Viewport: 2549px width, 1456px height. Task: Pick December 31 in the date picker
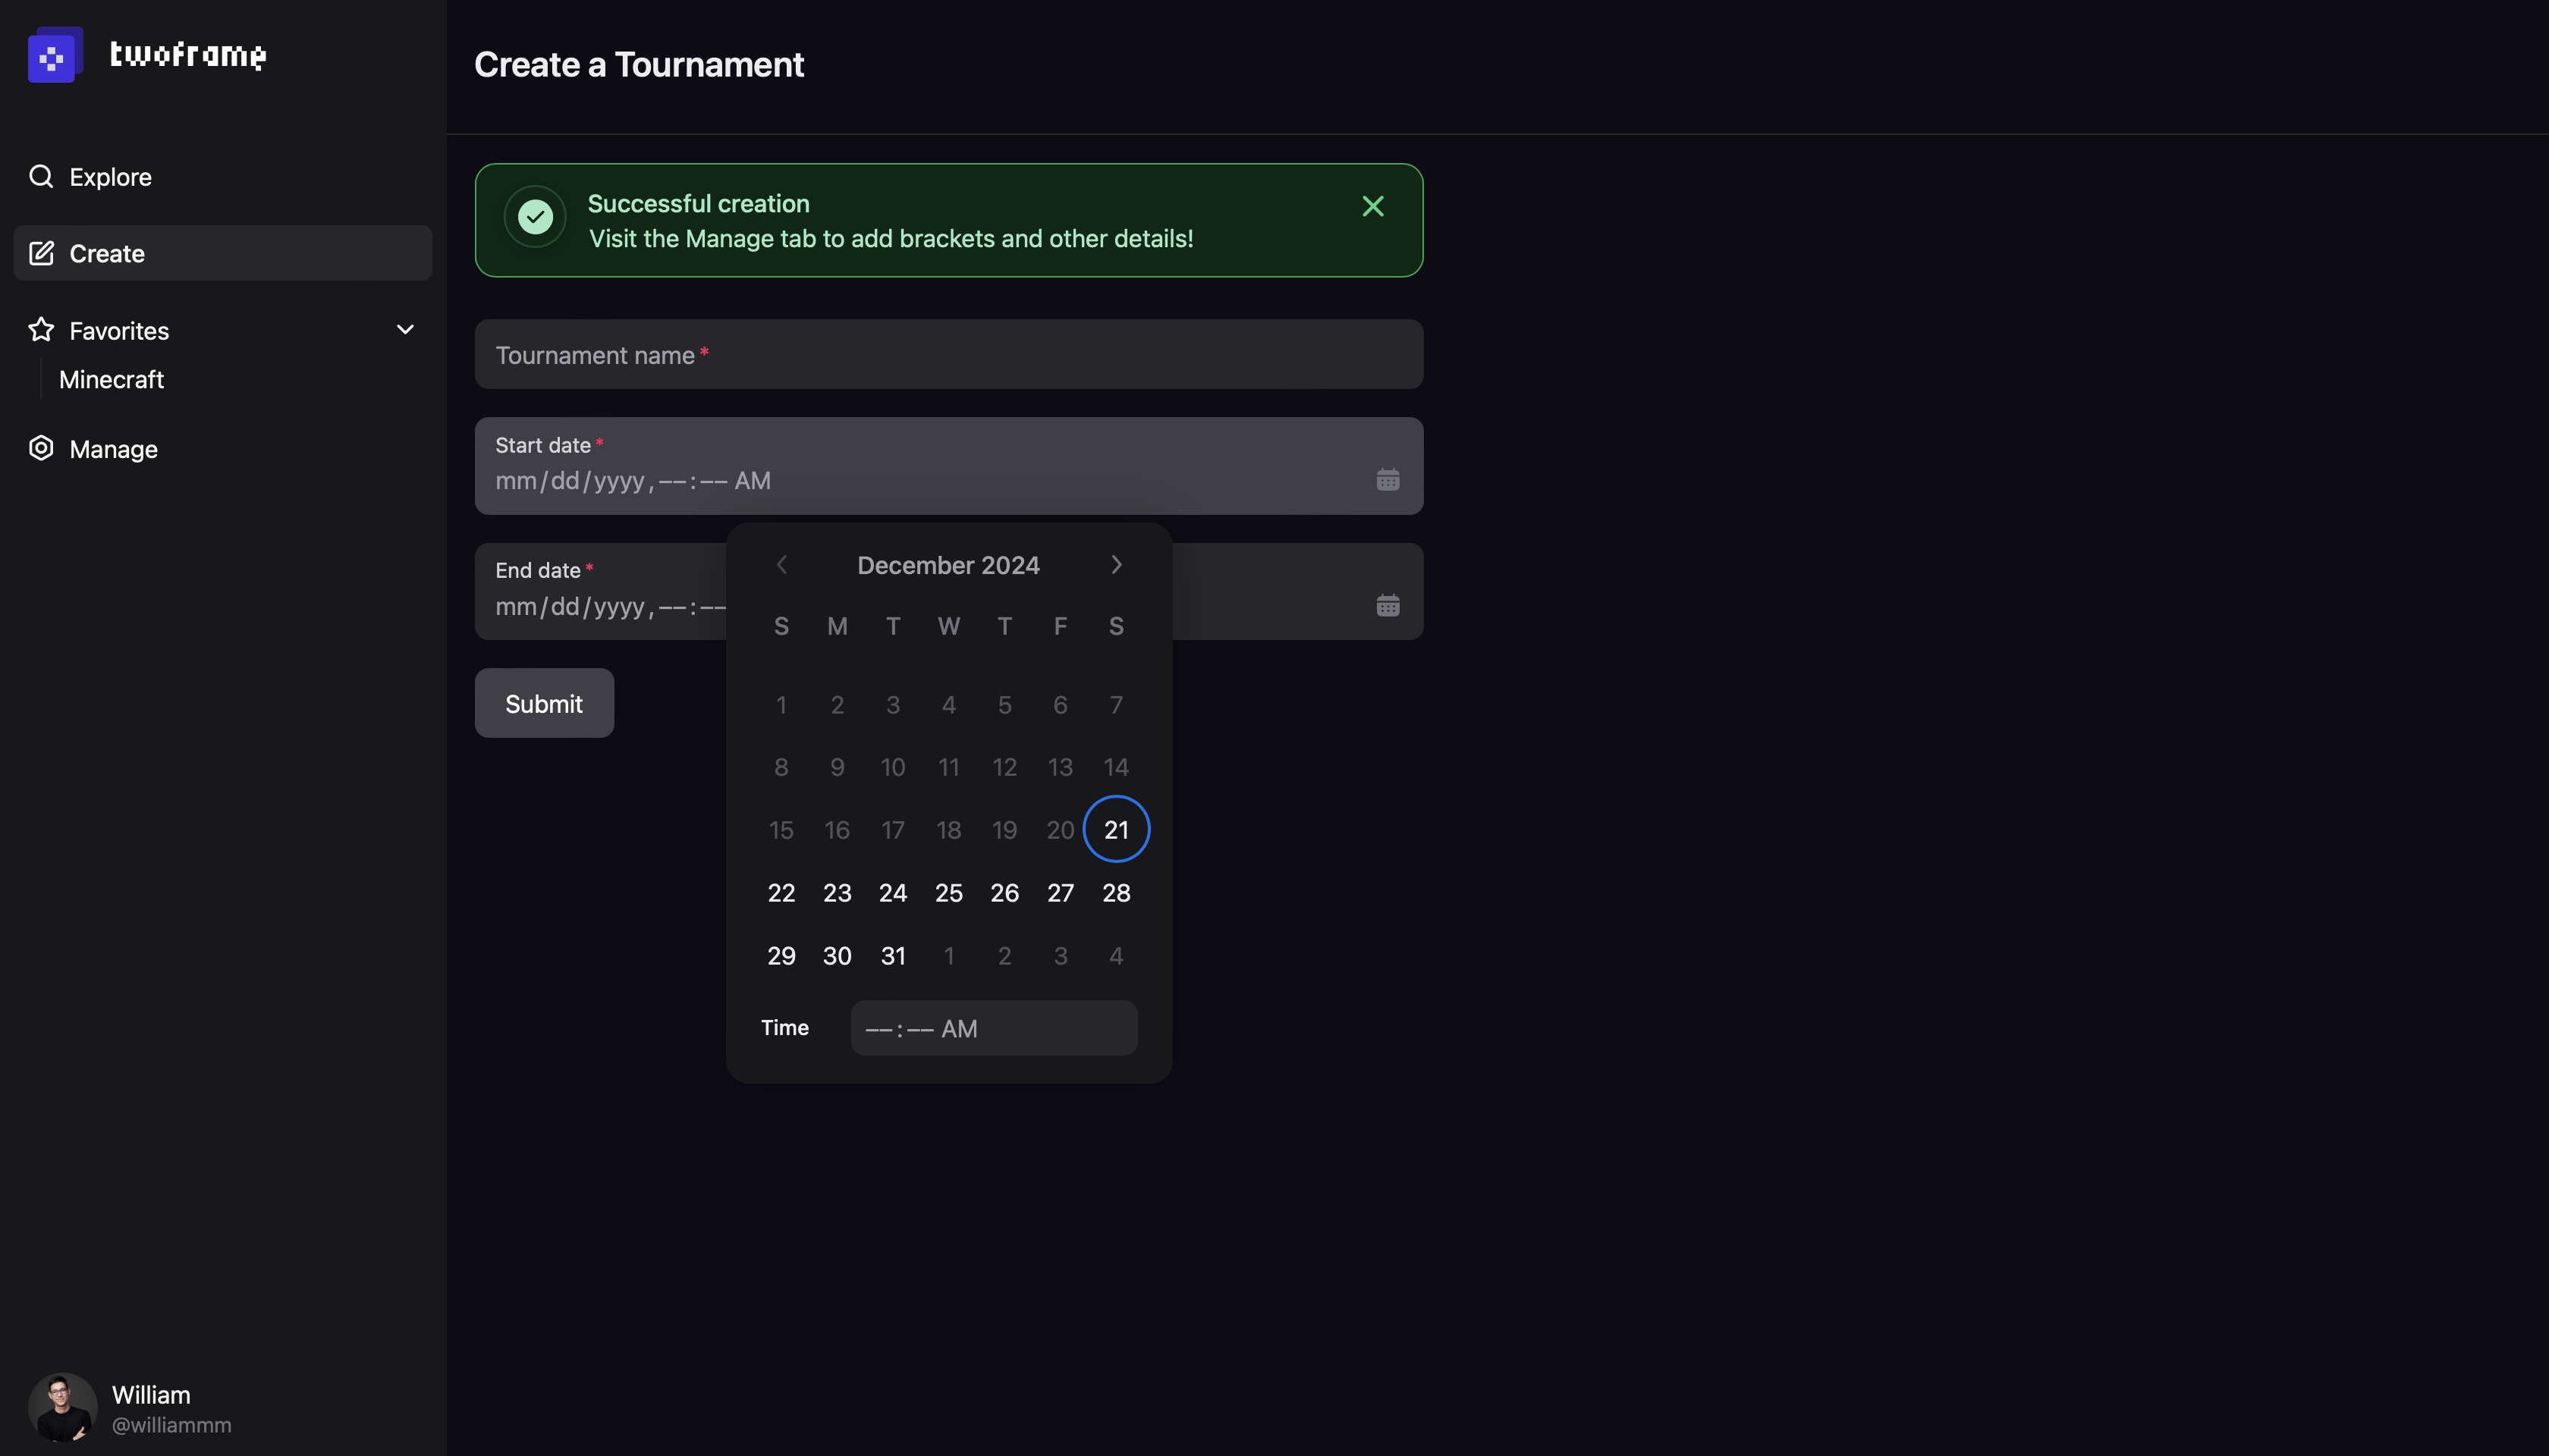(892, 956)
